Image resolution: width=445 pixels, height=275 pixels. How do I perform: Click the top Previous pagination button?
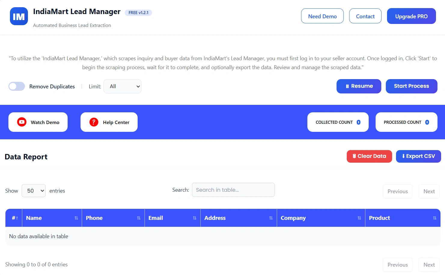click(x=398, y=191)
